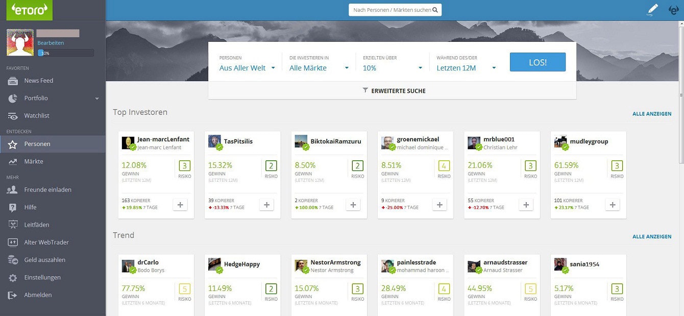The image size is (684, 316).
Task: Click the Personen star icon
Action: [x=13, y=144]
